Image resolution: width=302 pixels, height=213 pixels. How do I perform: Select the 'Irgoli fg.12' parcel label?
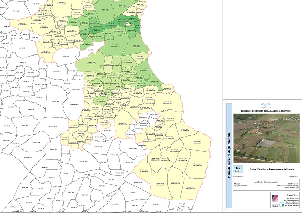click(102, 186)
